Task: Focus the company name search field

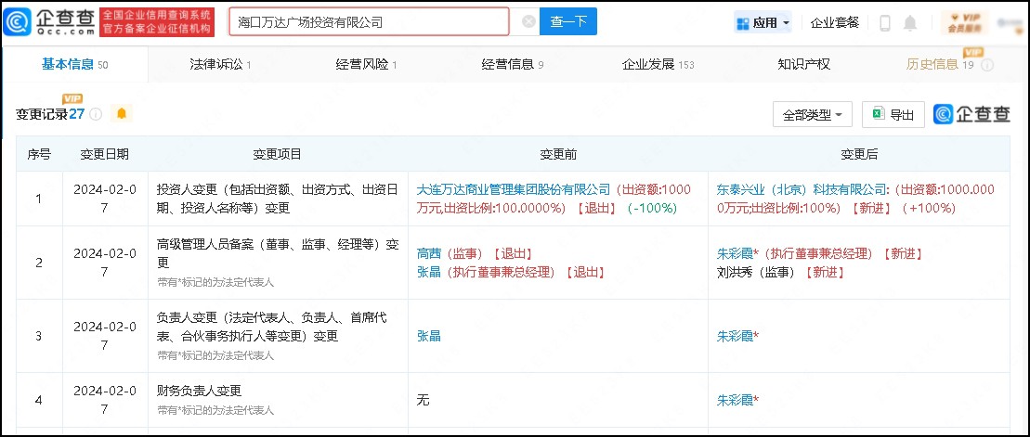Action: pyautogui.click(x=372, y=21)
